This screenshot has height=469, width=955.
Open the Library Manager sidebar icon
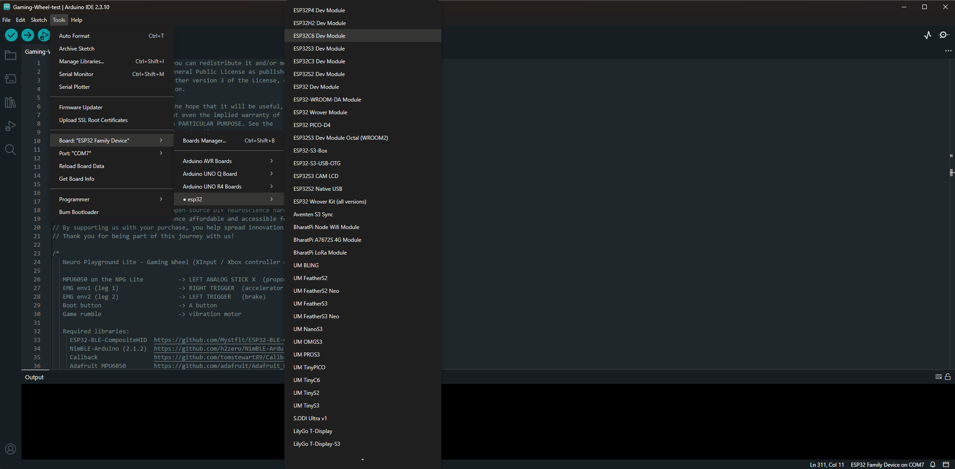pos(10,102)
